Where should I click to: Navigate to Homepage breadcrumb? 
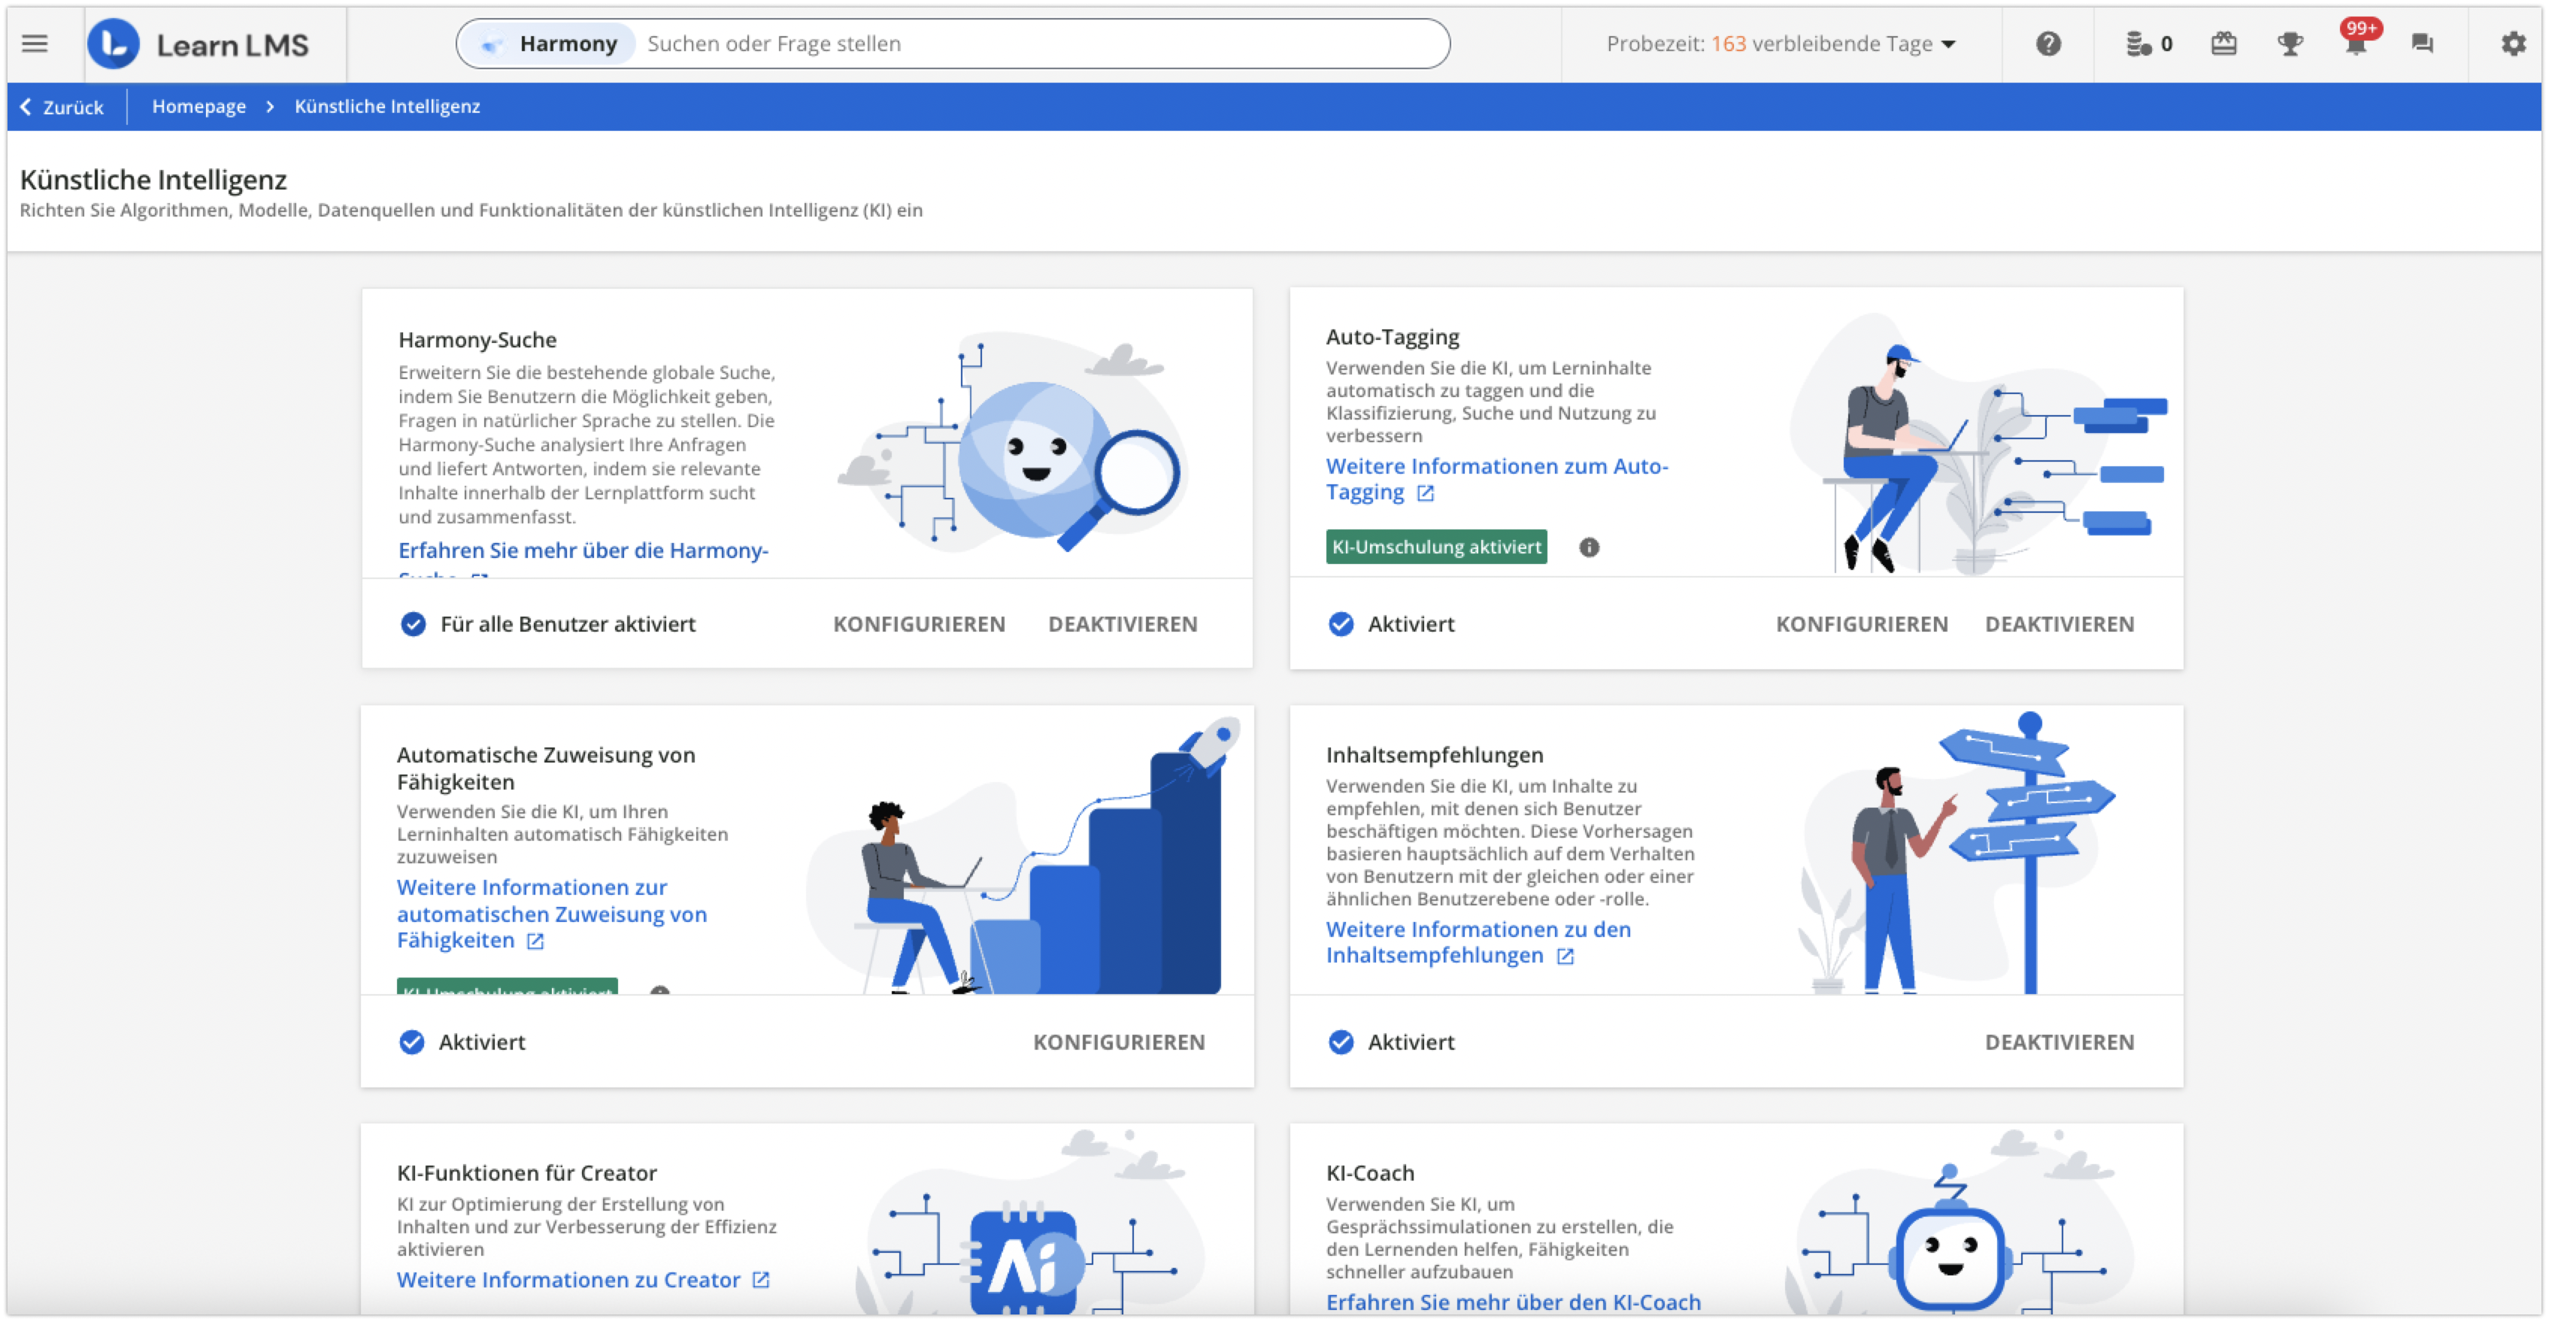point(199,106)
